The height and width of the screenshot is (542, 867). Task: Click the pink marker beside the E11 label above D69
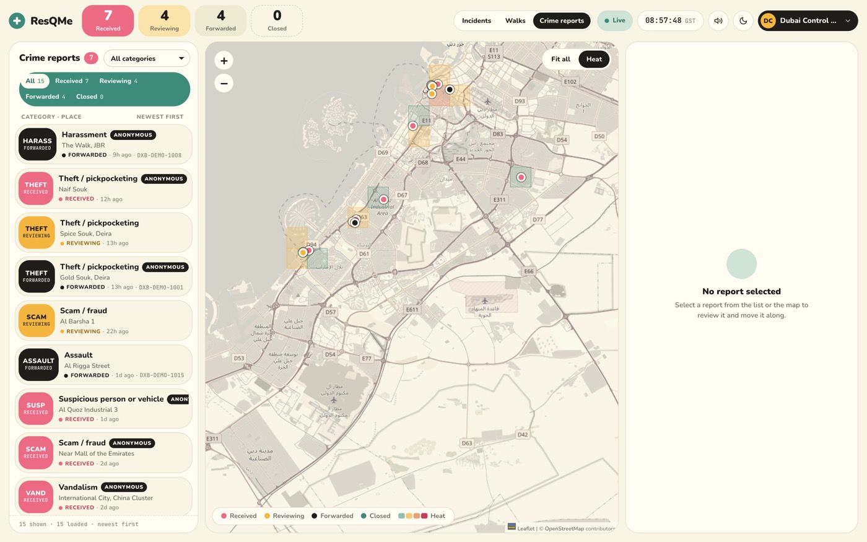413,126
